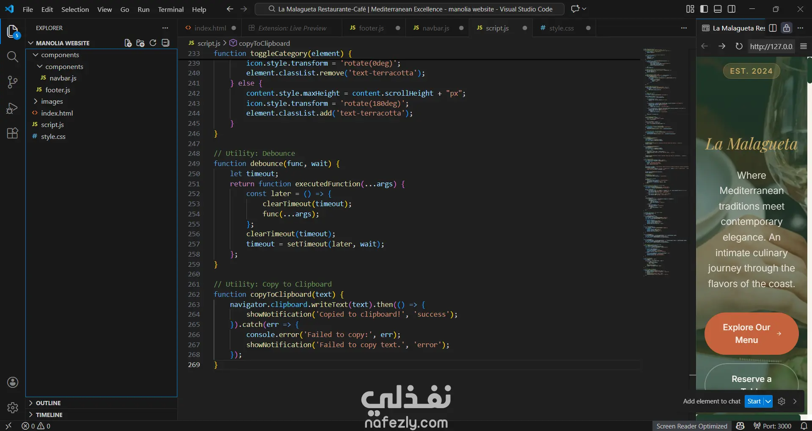
Task: Go back using the title bar arrow
Action: point(230,9)
